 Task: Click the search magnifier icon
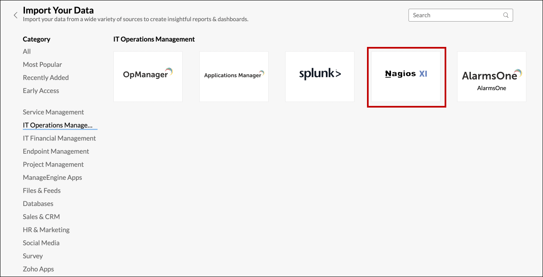pos(506,15)
